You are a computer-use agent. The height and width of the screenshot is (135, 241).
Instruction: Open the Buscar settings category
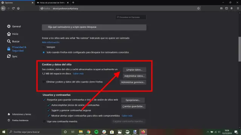(13, 41)
